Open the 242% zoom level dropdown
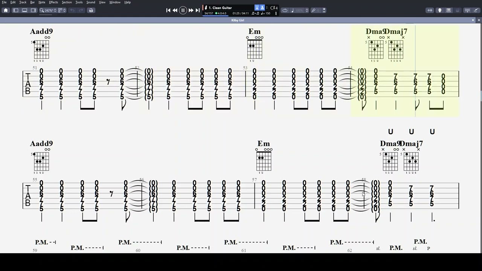This screenshot has width=482, height=271. pos(50,10)
